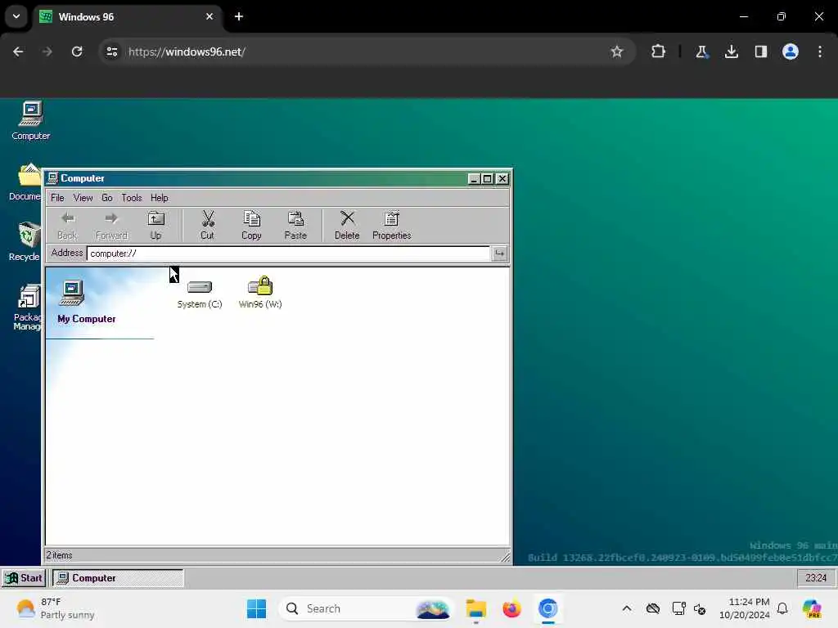Go Up one folder level
Image resolution: width=838 pixels, height=628 pixels.
click(155, 225)
